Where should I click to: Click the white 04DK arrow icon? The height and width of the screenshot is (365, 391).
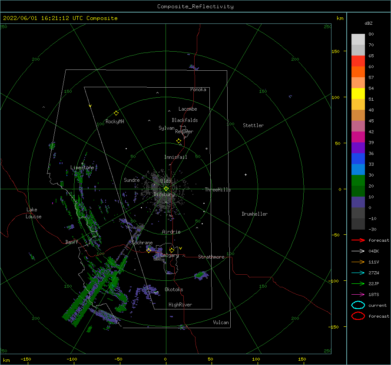358,251
